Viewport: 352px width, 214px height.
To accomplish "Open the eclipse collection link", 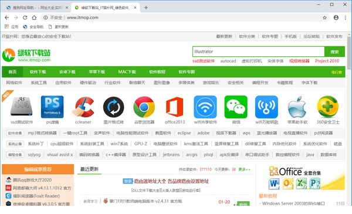I will click(x=184, y=133).
